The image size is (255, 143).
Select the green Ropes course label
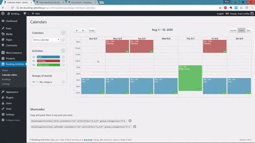coord(48,65)
